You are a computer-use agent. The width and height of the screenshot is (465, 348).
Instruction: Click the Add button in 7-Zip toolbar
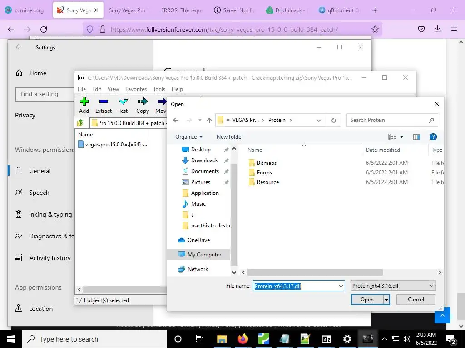[84, 105]
